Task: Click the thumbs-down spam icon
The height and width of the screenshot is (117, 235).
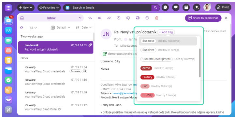Action: (128, 18)
